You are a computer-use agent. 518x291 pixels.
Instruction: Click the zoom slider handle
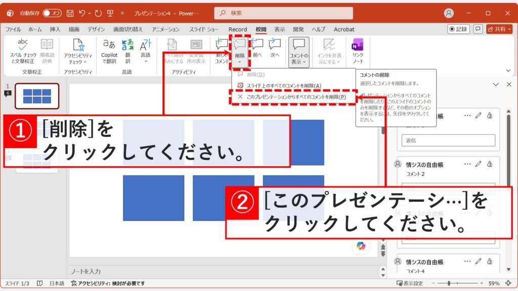[449, 283]
